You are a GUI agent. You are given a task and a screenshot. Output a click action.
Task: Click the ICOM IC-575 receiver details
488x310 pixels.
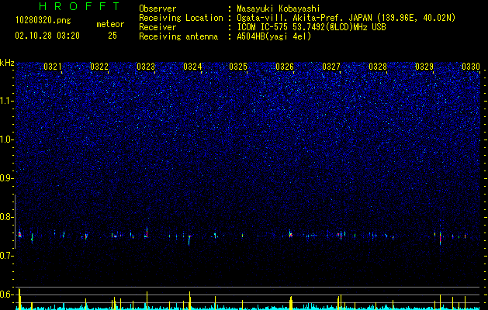pos(311,27)
